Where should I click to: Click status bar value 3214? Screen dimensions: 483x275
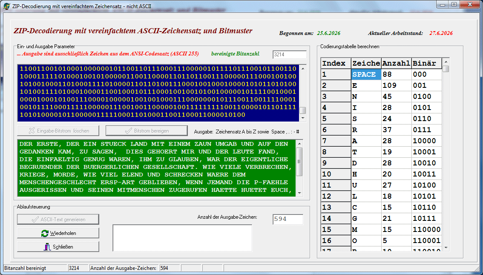(x=78, y=268)
